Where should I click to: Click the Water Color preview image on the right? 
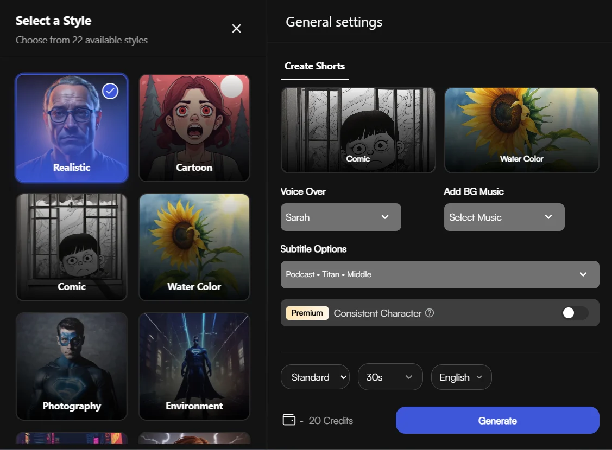click(521, 130)
